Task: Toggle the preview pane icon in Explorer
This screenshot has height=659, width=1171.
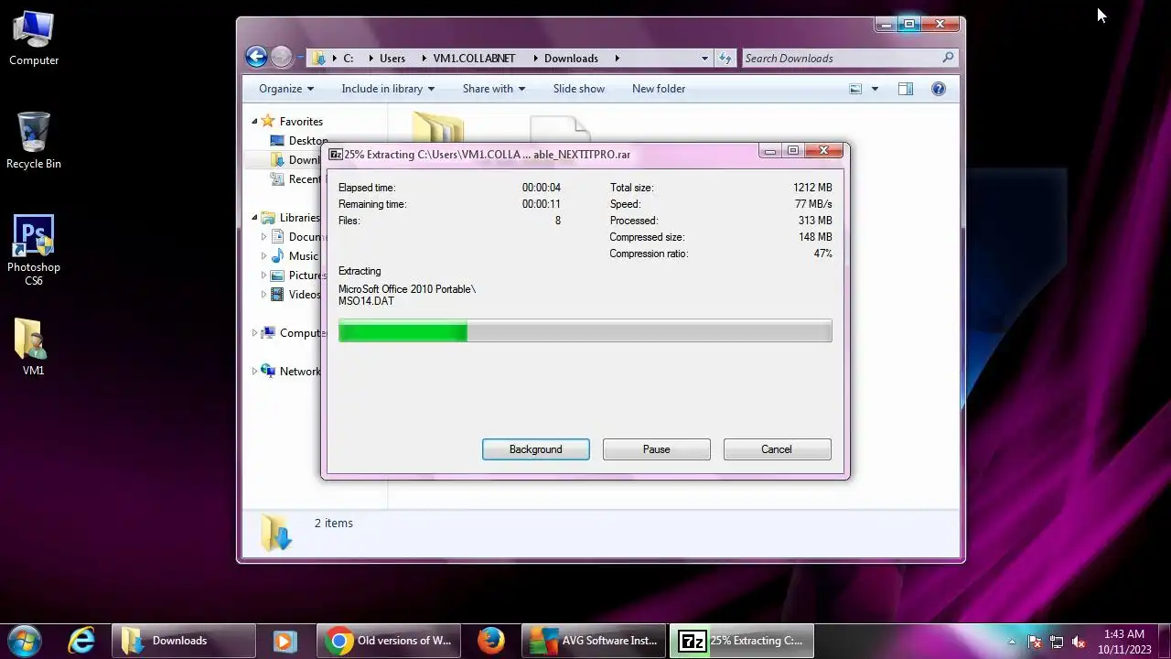Action: click(905, 89)
